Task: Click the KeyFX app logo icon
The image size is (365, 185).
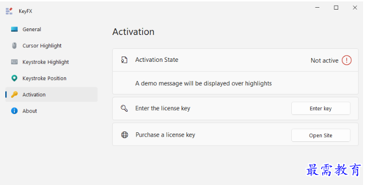Action: (9, 11)
